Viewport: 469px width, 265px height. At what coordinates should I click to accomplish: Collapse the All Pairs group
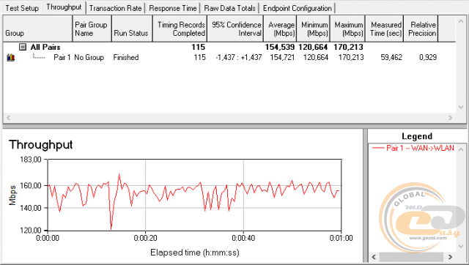pos(23,47)
